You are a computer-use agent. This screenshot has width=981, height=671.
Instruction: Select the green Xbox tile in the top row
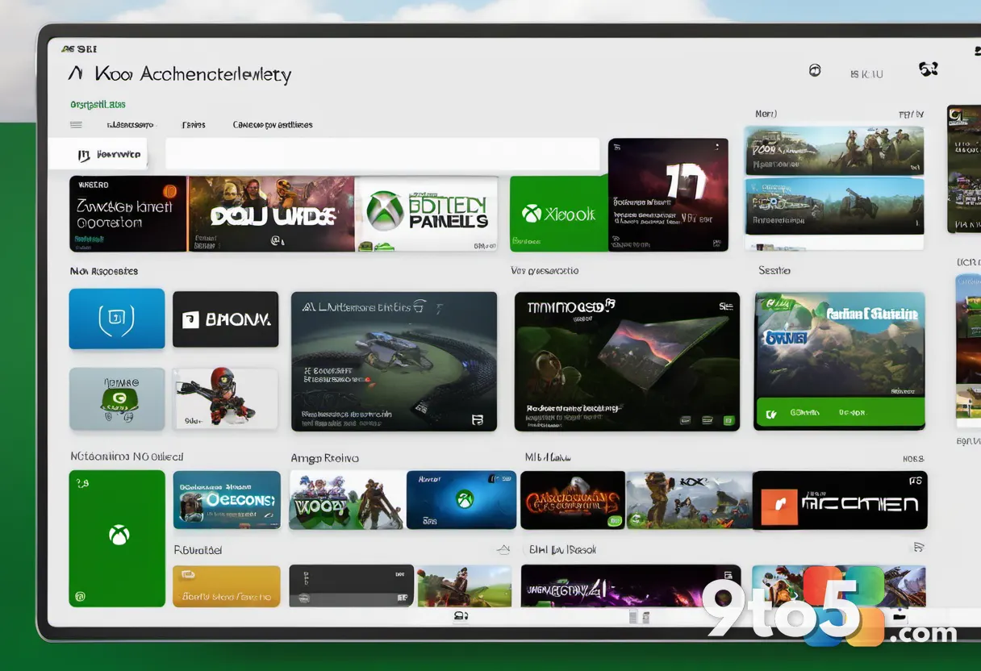559,214
